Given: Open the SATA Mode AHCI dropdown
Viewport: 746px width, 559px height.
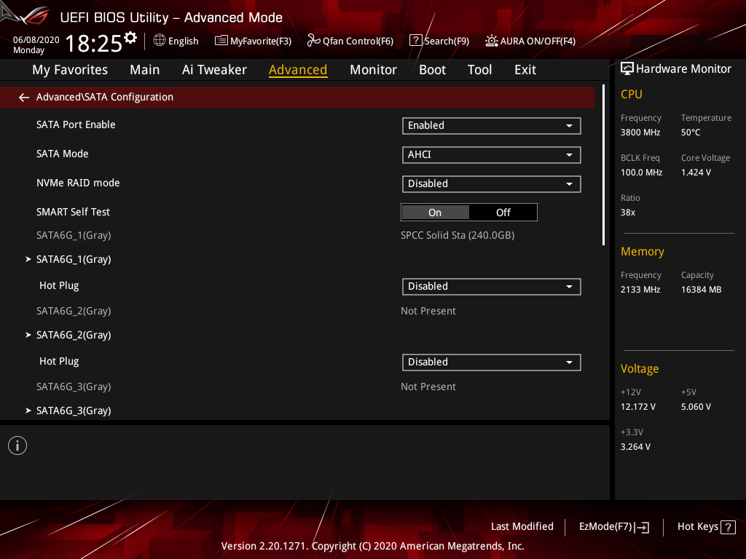Looking at the screenshot, I should pyautogui.click(x=492, y=154).
